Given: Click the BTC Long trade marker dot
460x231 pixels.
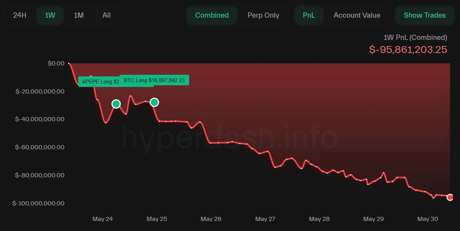Looking at the screenshot, I should tap(154, 102).
